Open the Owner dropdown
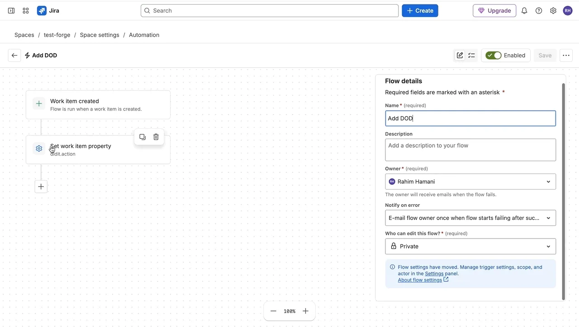The height and width of the screenshot is (327, 579). [x=470, y=182]
